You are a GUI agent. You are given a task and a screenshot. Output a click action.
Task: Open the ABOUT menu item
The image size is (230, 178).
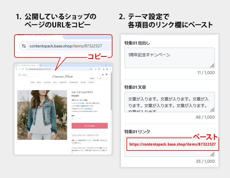coord(39,82)
